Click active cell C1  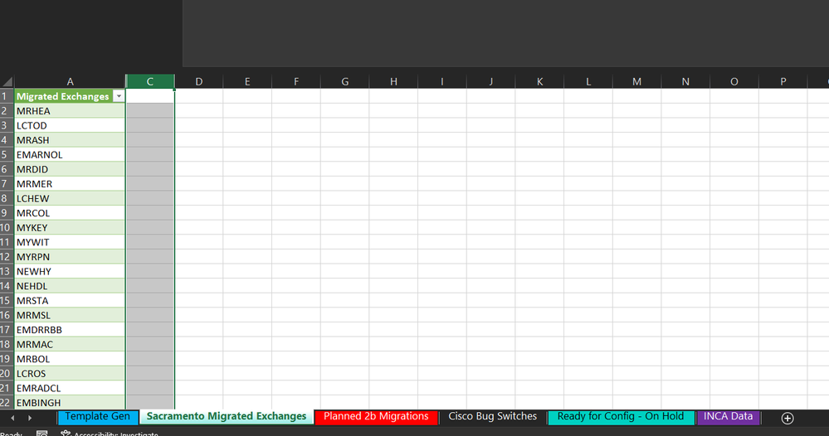point(150,96)
